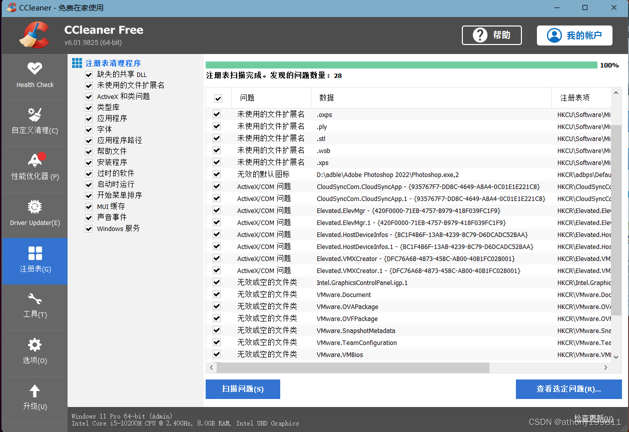Uncheck the .oxps row checkbox
The image size is (629, 432).
coord(217,114)
